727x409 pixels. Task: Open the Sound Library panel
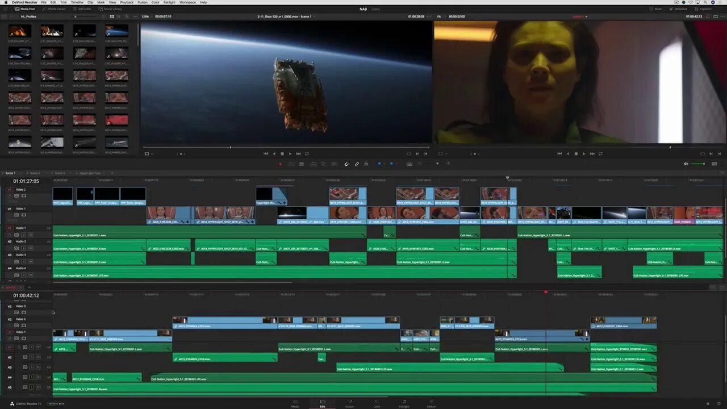coord(110,9)
